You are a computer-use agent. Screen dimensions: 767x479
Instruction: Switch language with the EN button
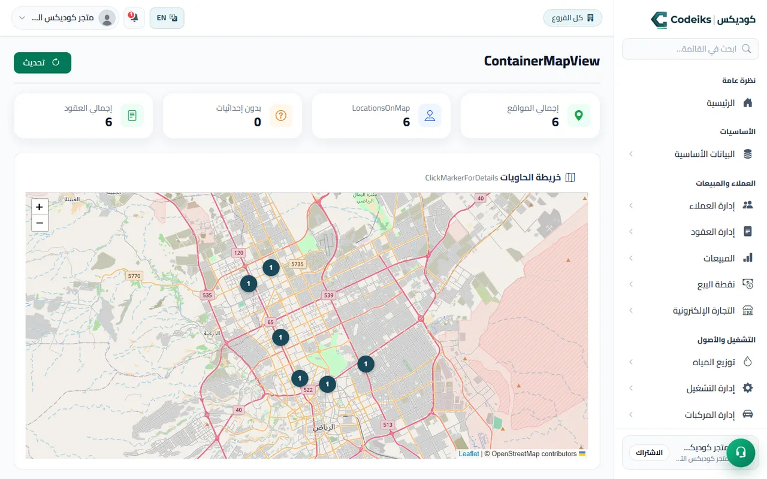(x=167, y=18)
